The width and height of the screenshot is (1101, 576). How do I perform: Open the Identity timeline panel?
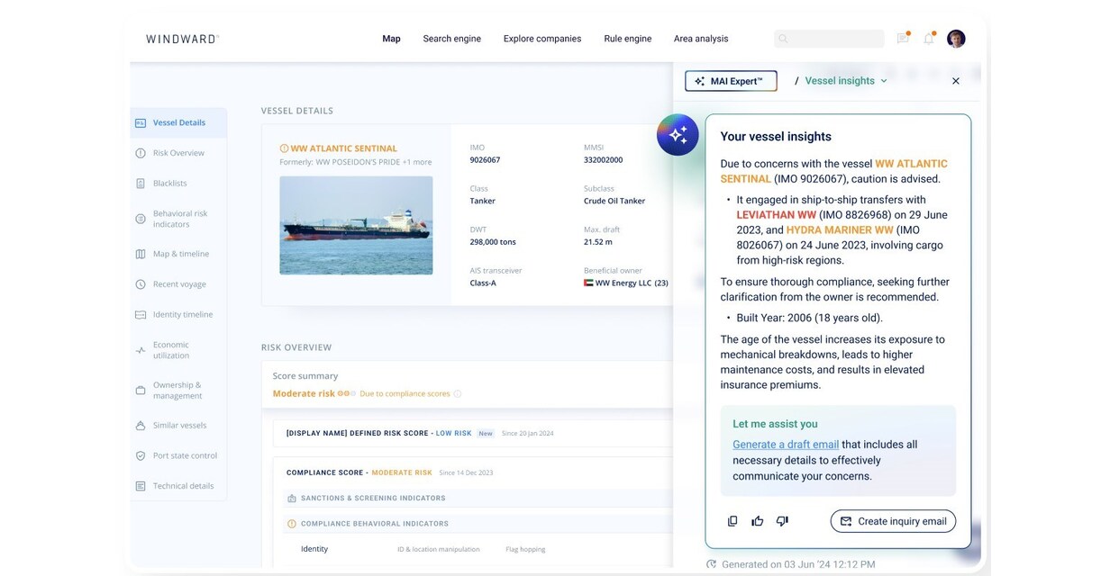click(x=141, y=313)
